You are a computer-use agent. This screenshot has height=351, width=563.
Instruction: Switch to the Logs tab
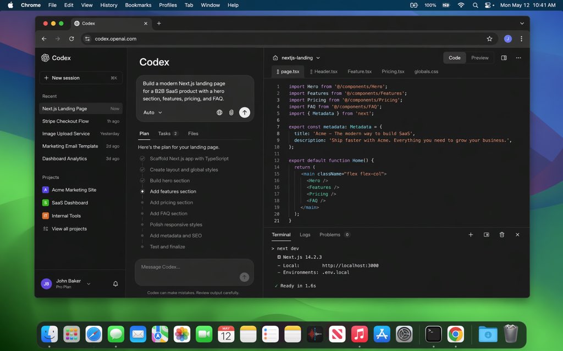(x=305, y=235)
